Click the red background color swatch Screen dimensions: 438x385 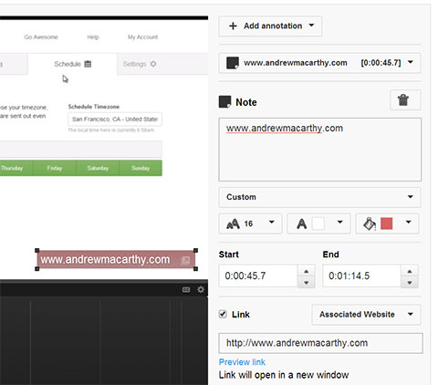387,224
